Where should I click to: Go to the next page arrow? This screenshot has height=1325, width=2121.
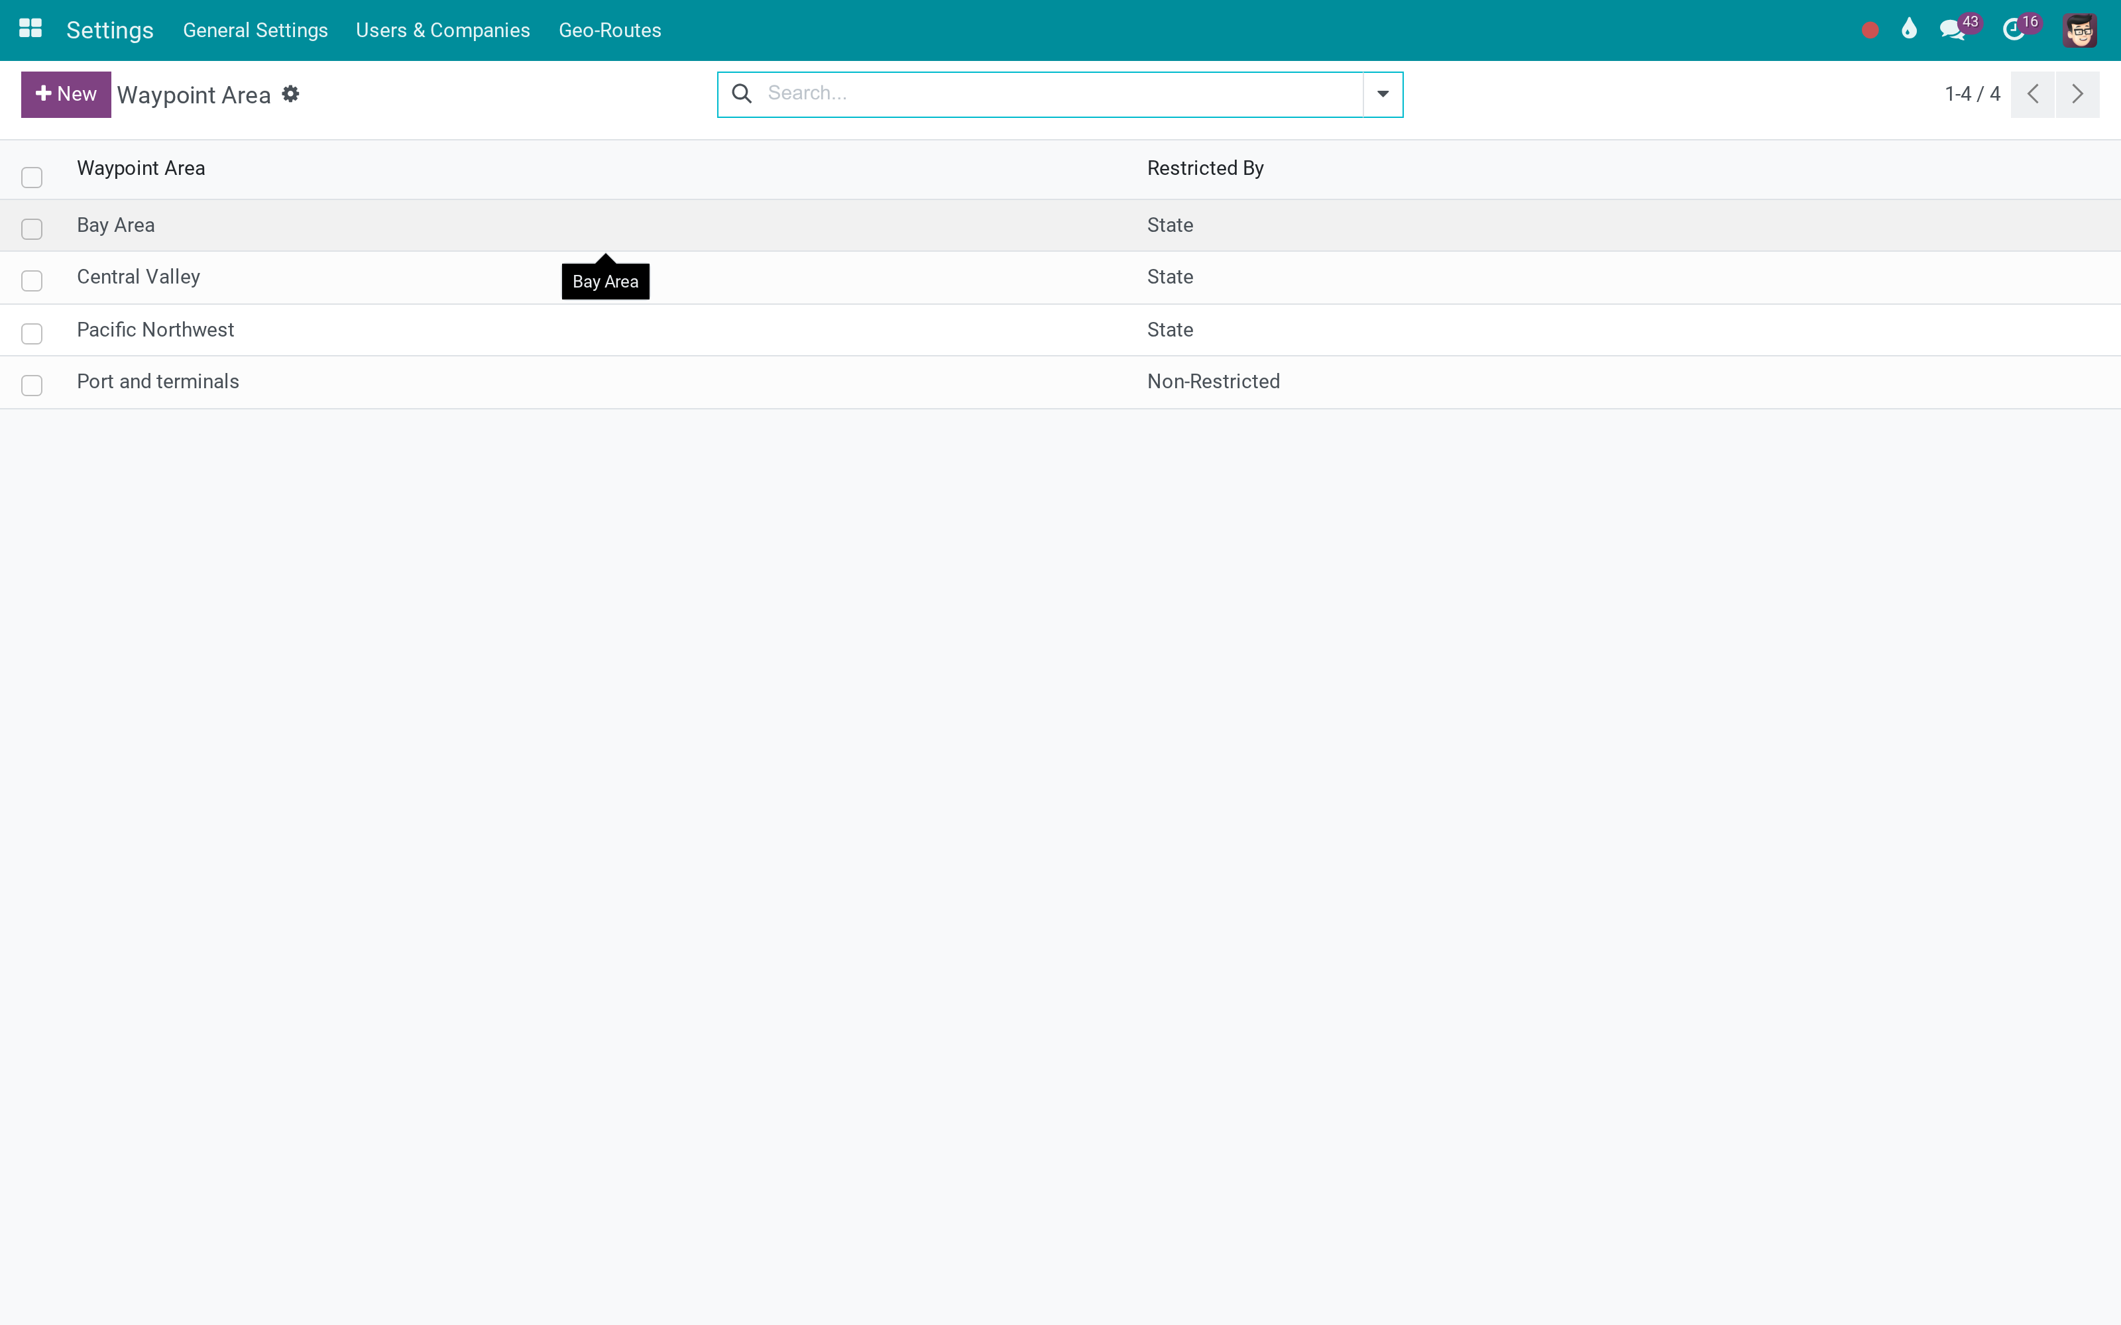click(2077, 94)
